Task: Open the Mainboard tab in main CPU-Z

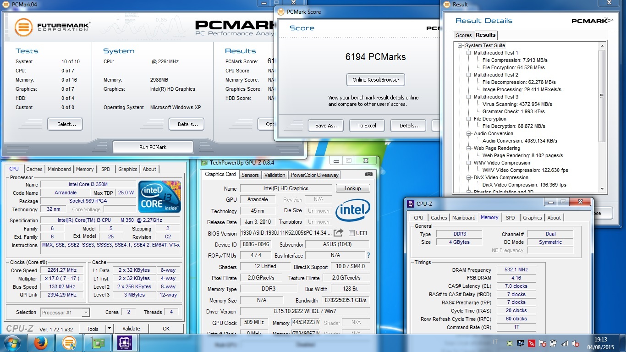Action: tap(59, 169)
